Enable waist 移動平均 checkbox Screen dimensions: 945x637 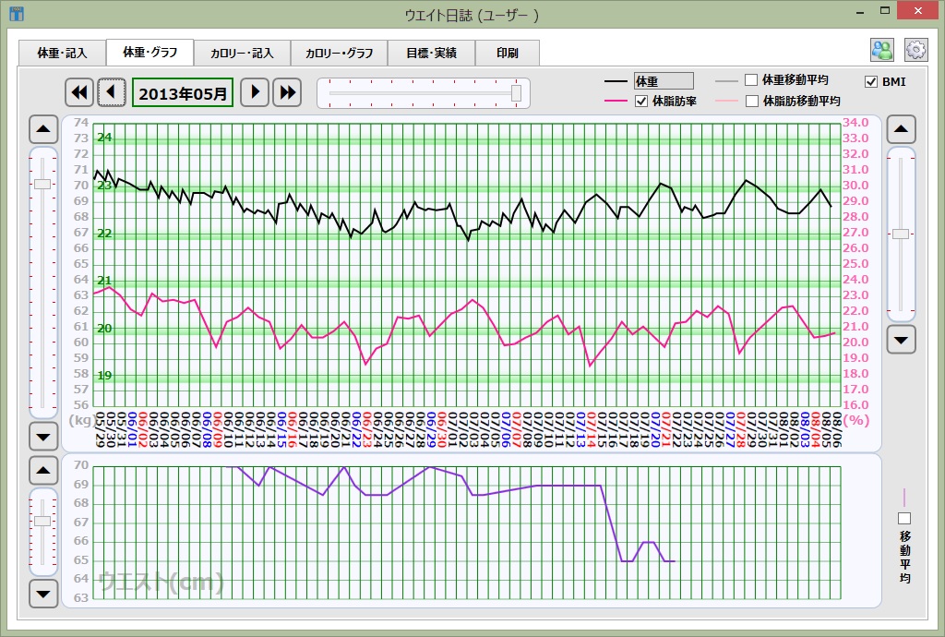(x=904, y=518)
